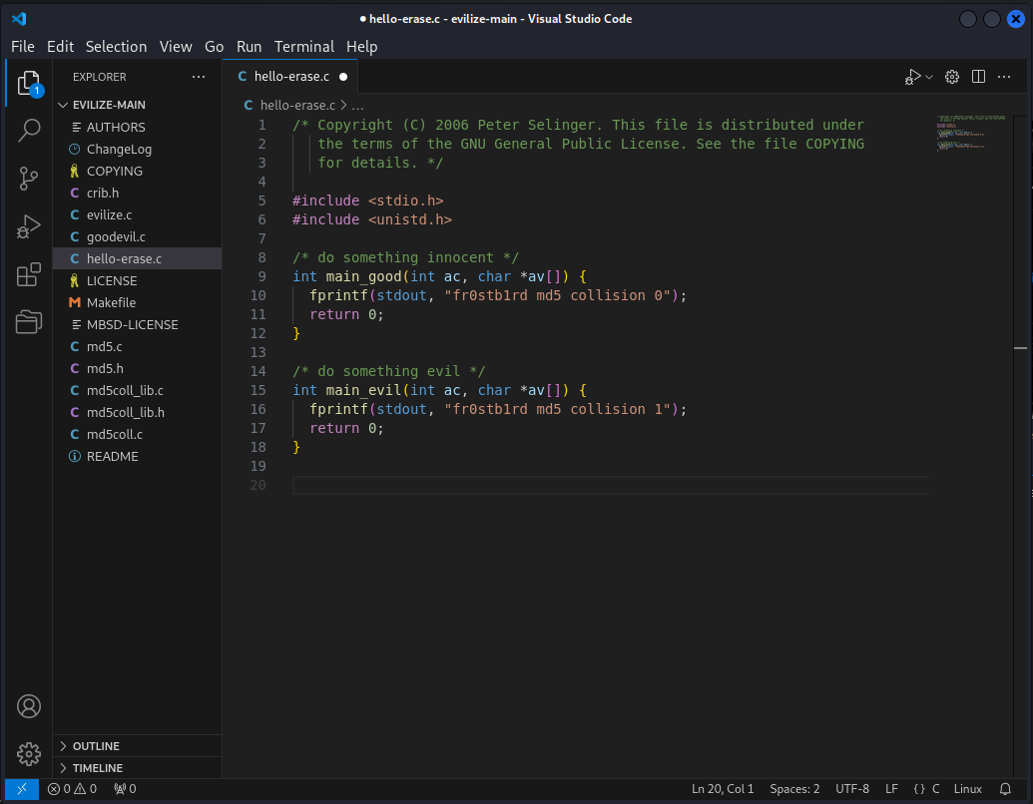The image size is (1033, 804).
Task: Open the Selection menu
Action: (x=116, y=47)
